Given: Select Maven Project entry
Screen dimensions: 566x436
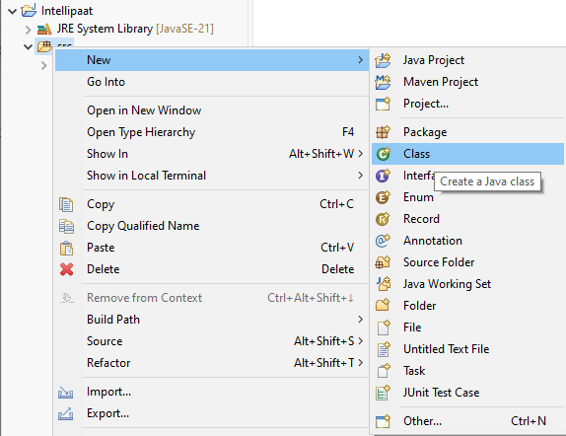Looking at the screenshot, I should click(467, 82).
